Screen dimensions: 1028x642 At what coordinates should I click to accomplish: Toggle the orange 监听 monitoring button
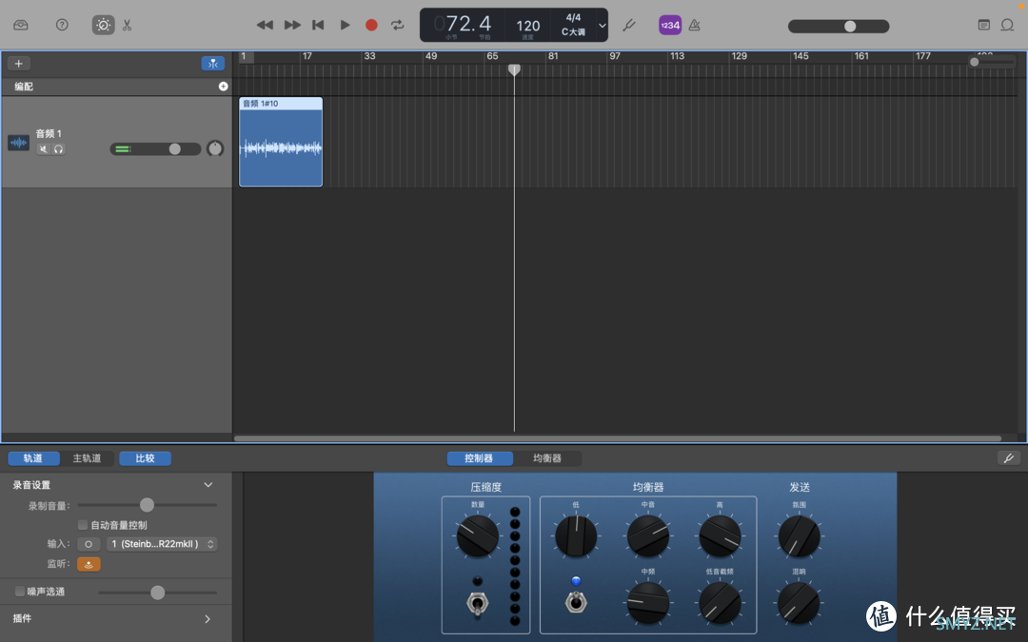coord(89,564)
